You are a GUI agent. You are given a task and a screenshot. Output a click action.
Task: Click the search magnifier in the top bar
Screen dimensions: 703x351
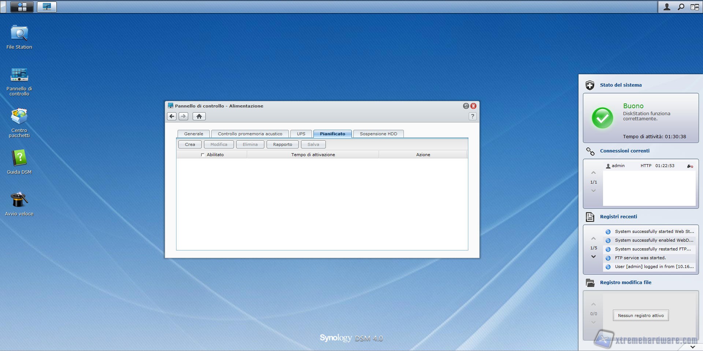[x=681, y=7]
